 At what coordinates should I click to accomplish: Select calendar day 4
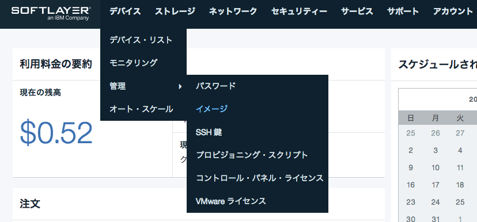click(460, 150)
